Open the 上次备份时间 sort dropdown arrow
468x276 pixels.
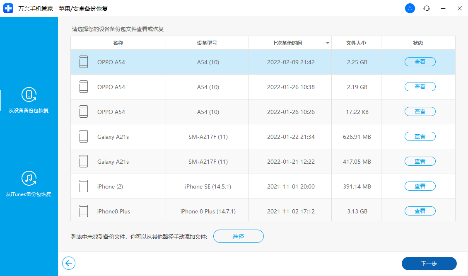tap(327, 43)
